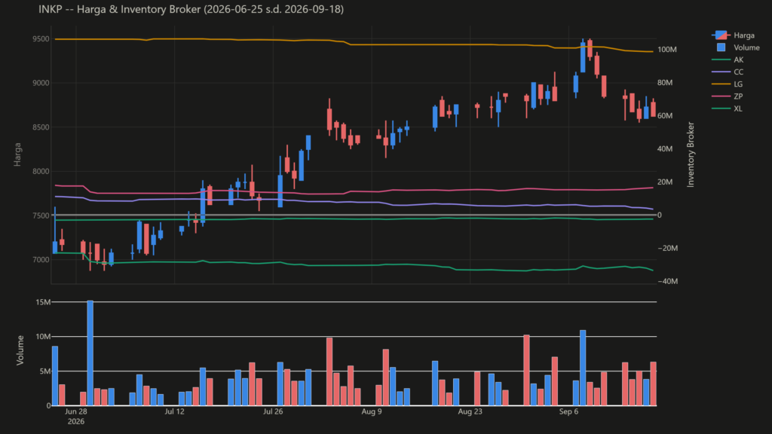Click the Harga y-axis title
This screenshot has width=772, height=434.
tap(17, 154)
